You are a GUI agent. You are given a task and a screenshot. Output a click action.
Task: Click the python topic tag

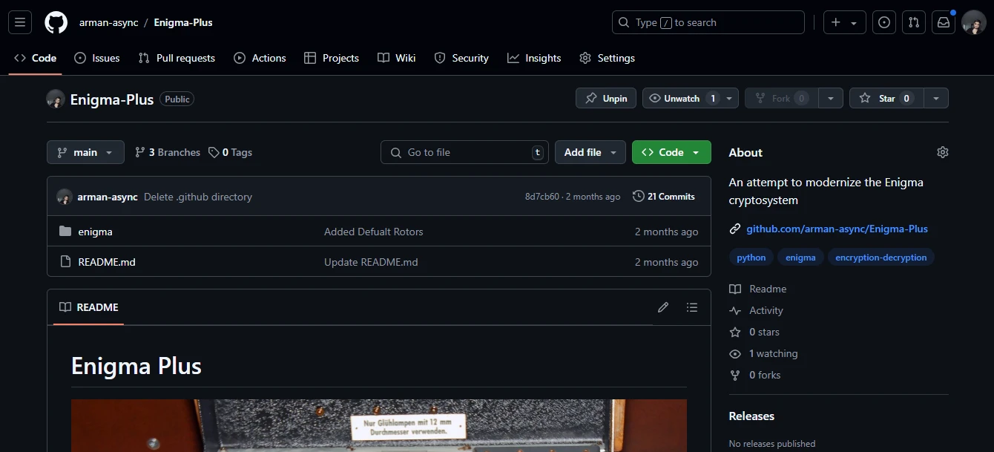[x=751, y=258]
